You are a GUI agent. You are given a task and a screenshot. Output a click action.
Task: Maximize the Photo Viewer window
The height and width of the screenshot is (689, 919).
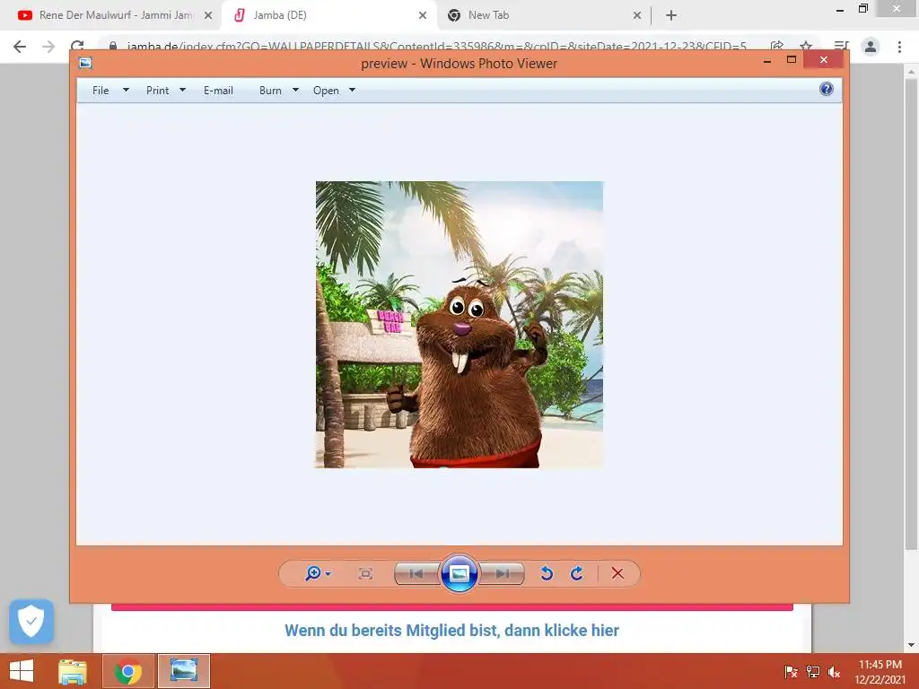792,60
